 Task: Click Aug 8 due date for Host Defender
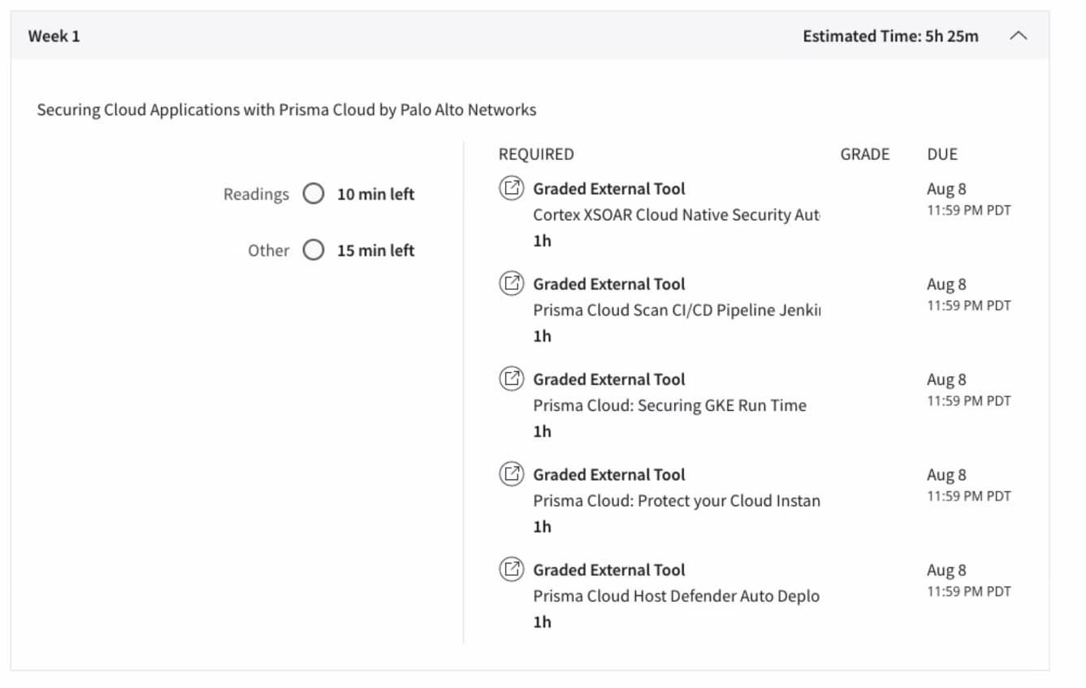946,570
